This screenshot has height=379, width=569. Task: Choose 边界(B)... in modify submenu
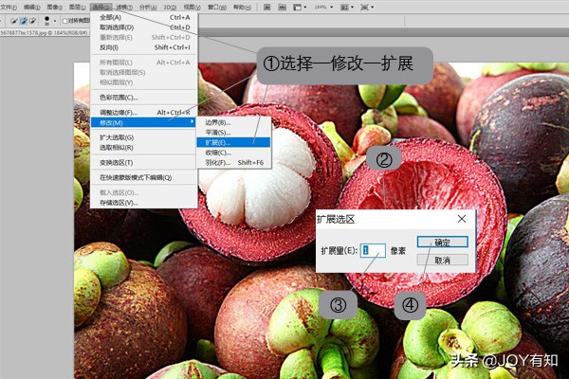[233, 122]
